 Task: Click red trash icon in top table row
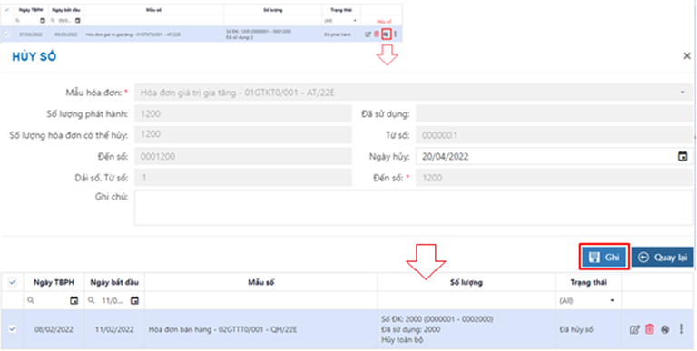[377, 34]
